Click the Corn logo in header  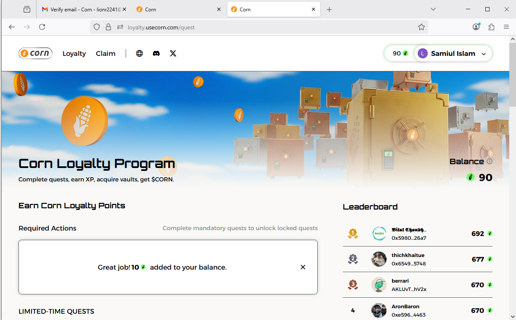point(35,53)
